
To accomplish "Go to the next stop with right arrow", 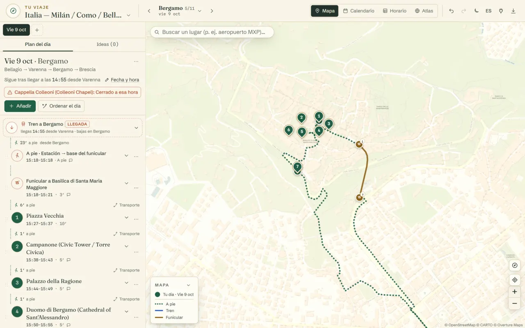I will [x=212, y=11].
